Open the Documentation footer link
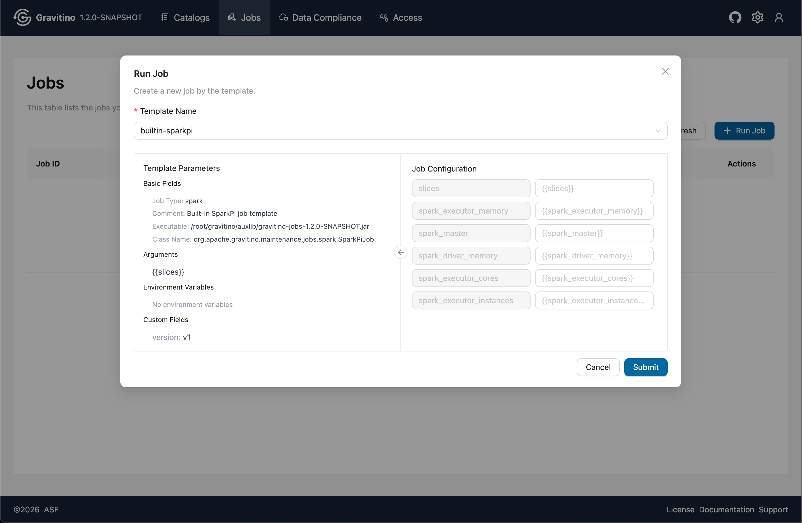This screenshot has width=802, height=523. [726, 510]
